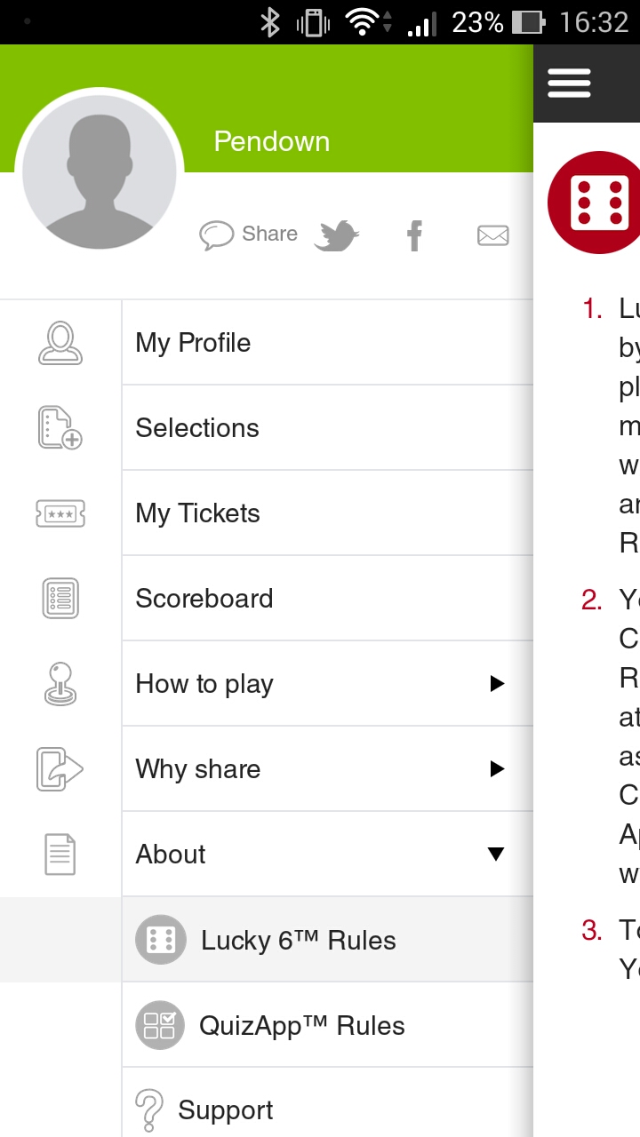The width and height of the screenshot is (640, 1137).
Task: Open QuizApp™ Rules
Action: pos(301,1026)
